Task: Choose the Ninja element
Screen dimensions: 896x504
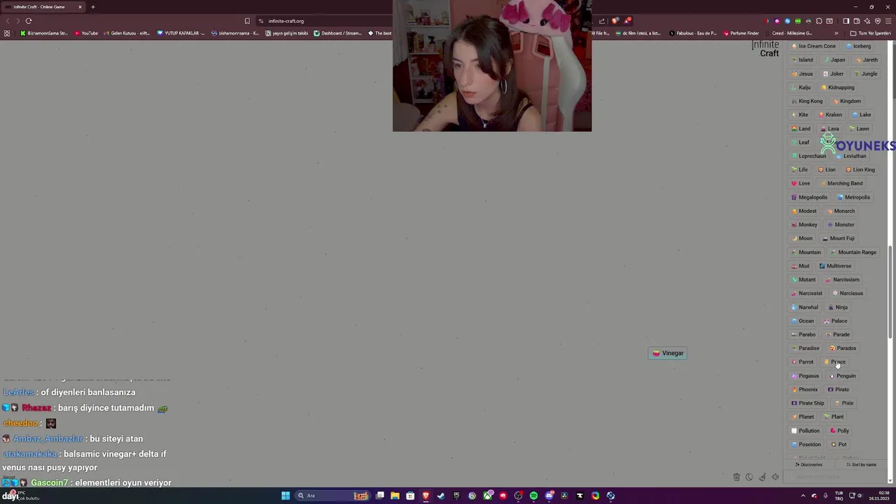Action: [x=838, y=307]
